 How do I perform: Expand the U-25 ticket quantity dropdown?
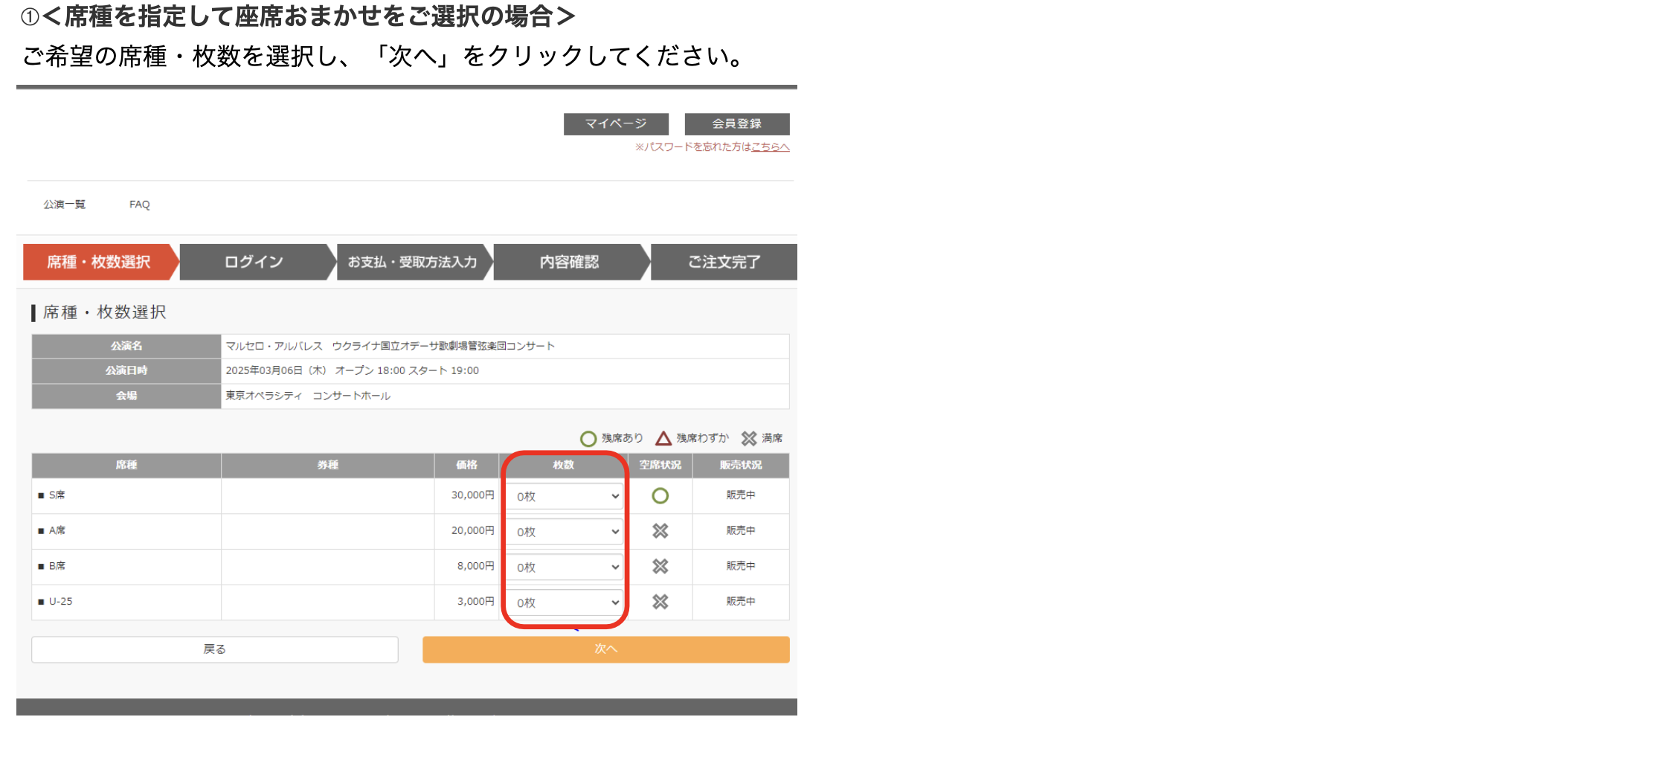coord(565,602)
